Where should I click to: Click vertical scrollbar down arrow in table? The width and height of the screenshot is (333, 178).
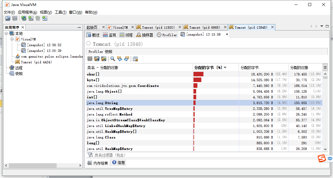pos(325,149)
